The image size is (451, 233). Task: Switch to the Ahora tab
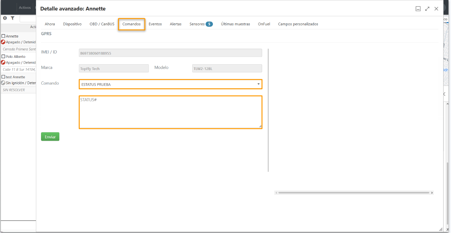(x=50, y=24)
